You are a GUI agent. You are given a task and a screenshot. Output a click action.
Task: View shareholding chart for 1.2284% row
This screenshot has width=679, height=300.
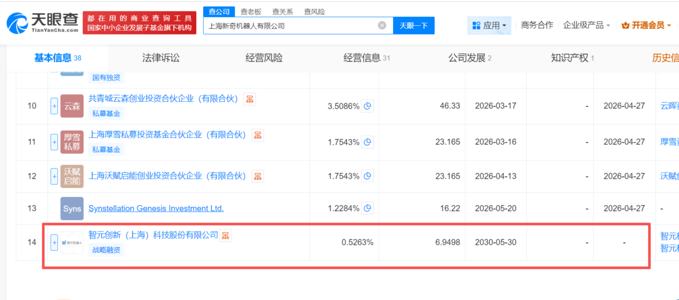[x=368, y=208]
